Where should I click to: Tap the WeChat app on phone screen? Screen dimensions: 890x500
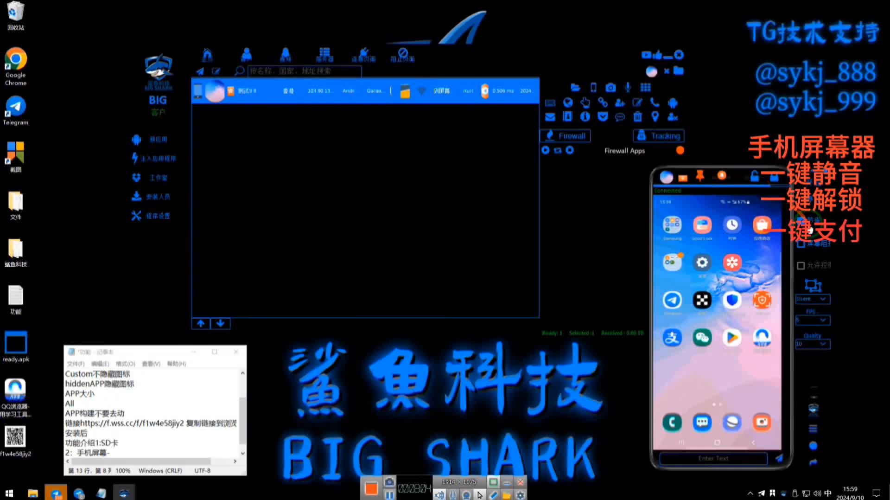click(x=702, y=338)
